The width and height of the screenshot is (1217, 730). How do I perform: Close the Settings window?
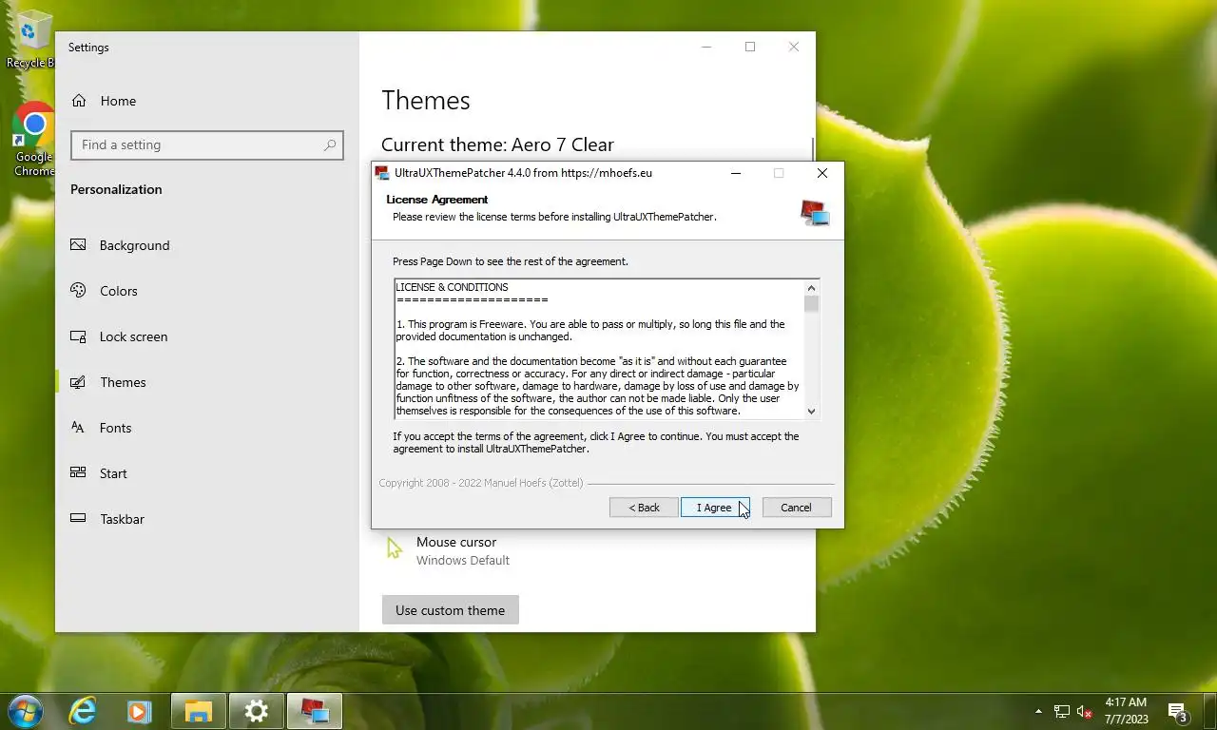coord(794,47)
